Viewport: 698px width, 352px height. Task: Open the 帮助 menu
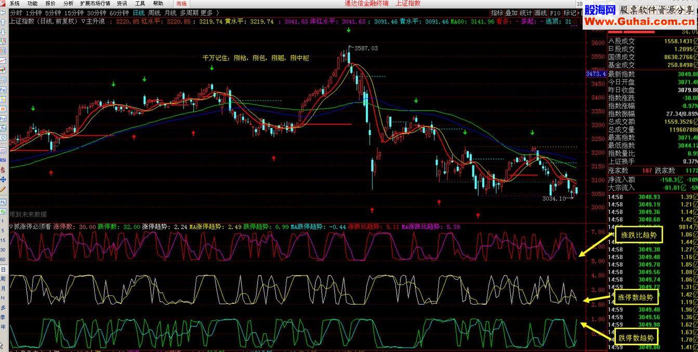(158, 4)
